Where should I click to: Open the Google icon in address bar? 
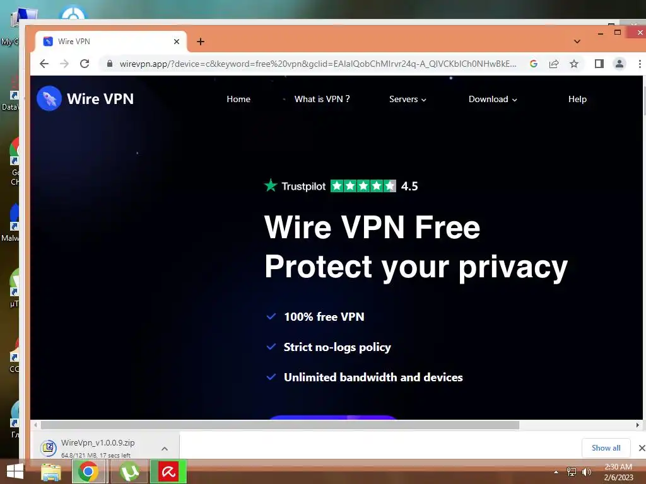(x=534, y=64)
